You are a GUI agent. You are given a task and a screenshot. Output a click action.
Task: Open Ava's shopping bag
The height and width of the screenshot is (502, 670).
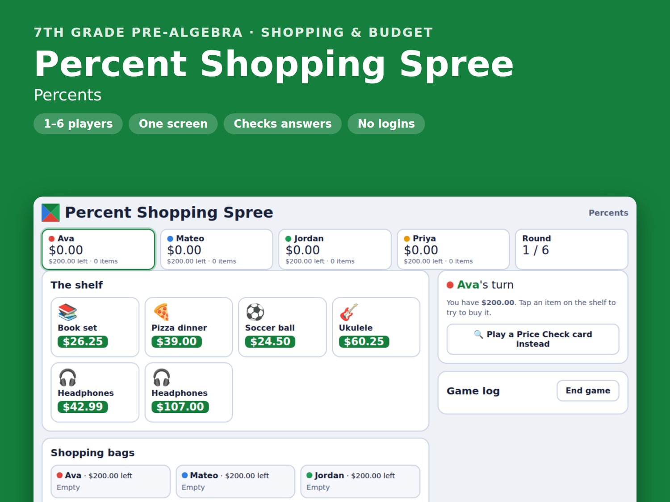pyautogui.click(x=111, y=481)
